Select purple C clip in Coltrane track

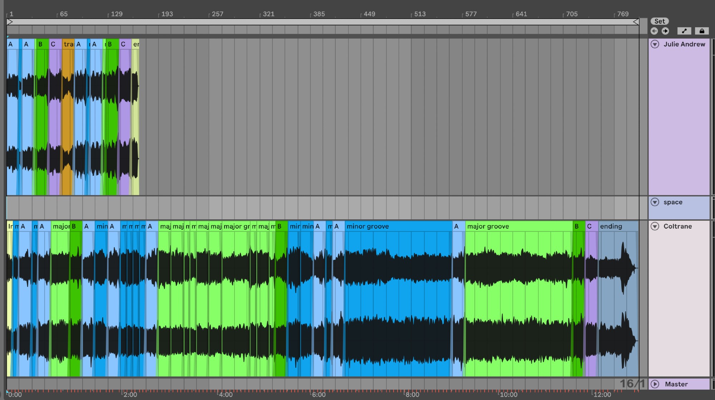(591, 226)
